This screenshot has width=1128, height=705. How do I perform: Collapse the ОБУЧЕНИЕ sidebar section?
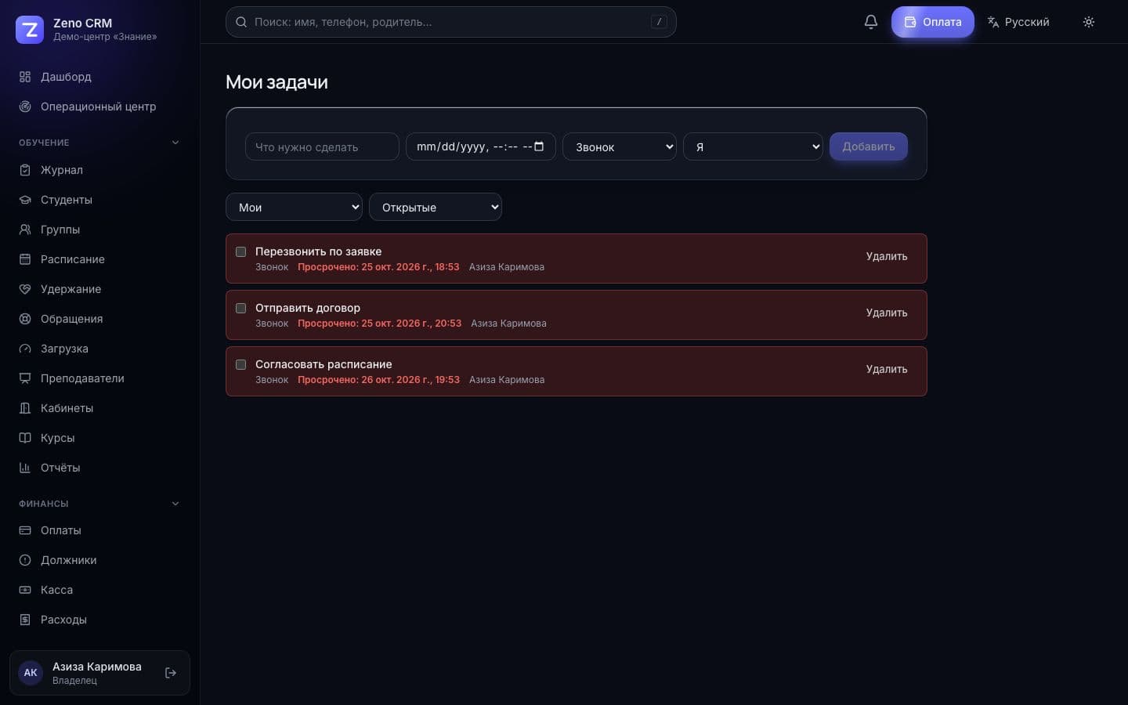point(175,143)
